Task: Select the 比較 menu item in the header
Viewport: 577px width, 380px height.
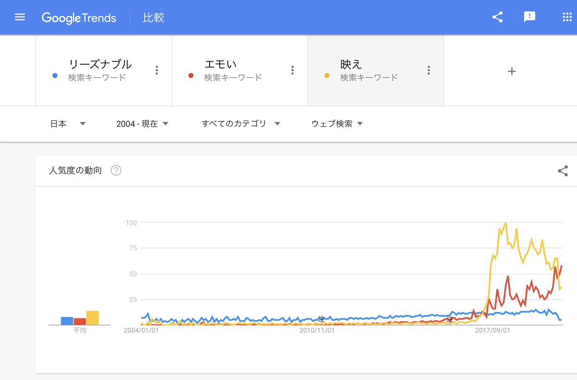Action: 153,17
